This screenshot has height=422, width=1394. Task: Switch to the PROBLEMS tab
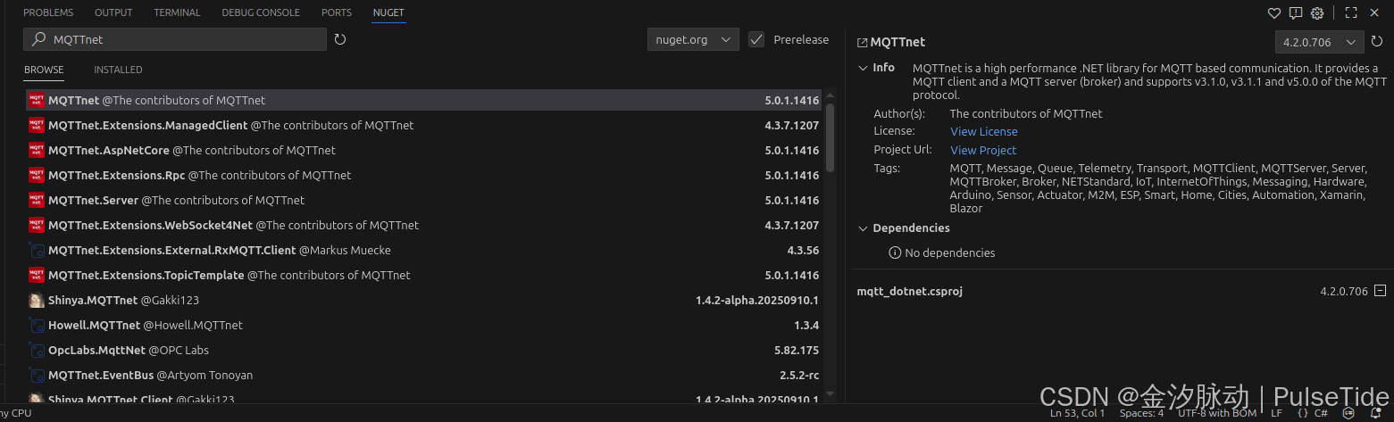tap(48, 12)
